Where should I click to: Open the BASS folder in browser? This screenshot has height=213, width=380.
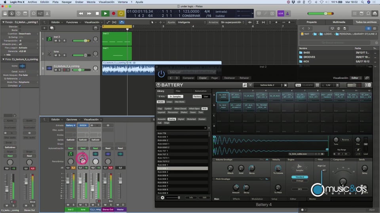(306, 52)
